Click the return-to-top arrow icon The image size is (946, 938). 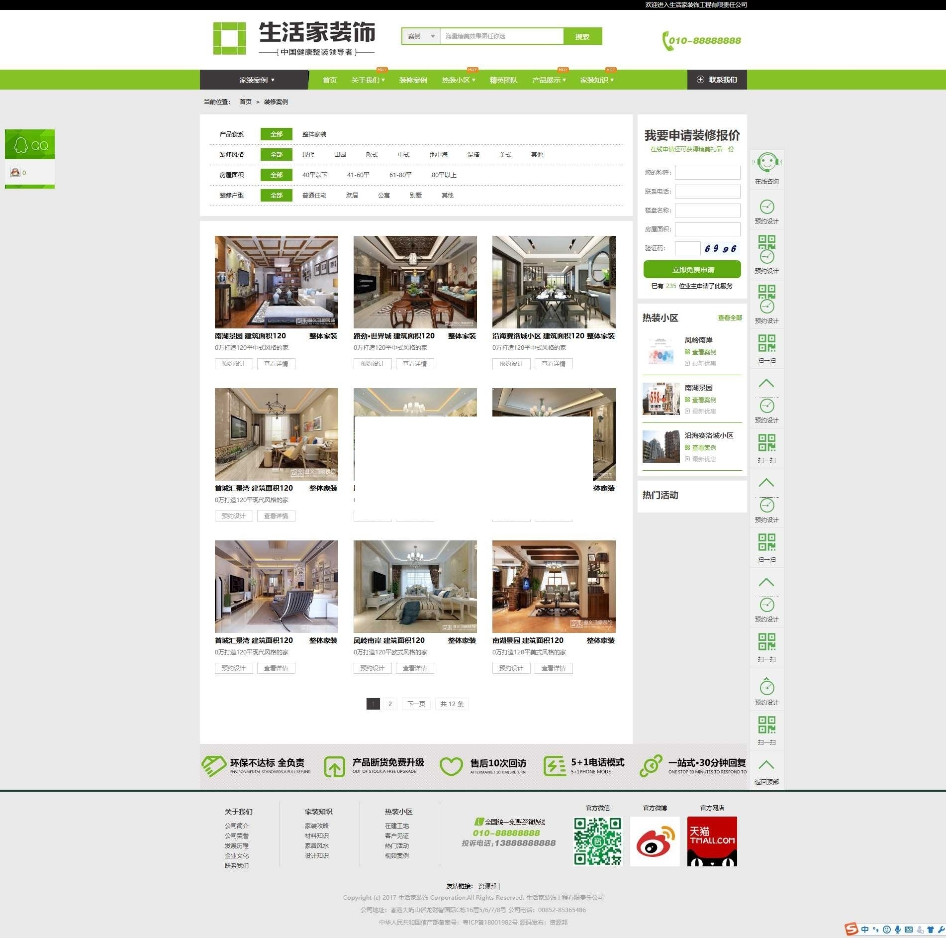[x=766, y=765]
